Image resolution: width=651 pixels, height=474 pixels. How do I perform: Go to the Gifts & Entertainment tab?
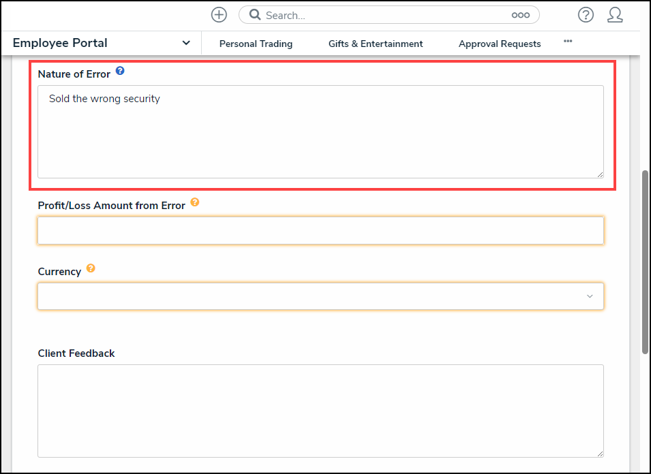tap(376, 44)
